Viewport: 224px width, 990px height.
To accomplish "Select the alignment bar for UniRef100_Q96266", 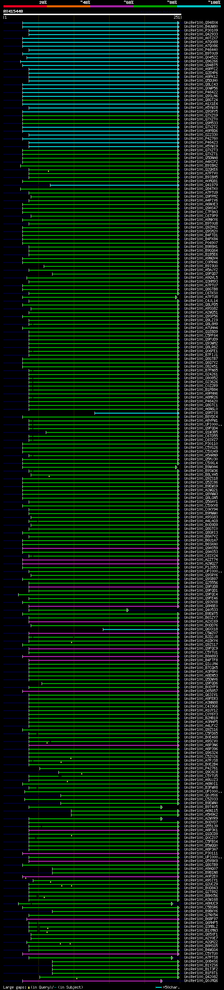I will pos(99,61).
